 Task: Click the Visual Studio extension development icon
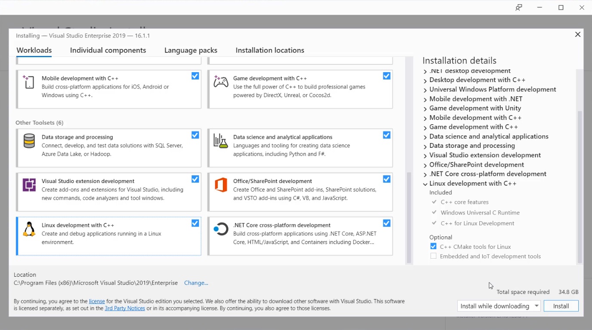(29, 185)
